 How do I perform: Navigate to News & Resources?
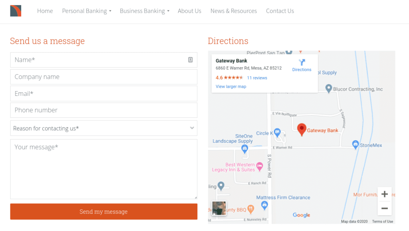234,11
